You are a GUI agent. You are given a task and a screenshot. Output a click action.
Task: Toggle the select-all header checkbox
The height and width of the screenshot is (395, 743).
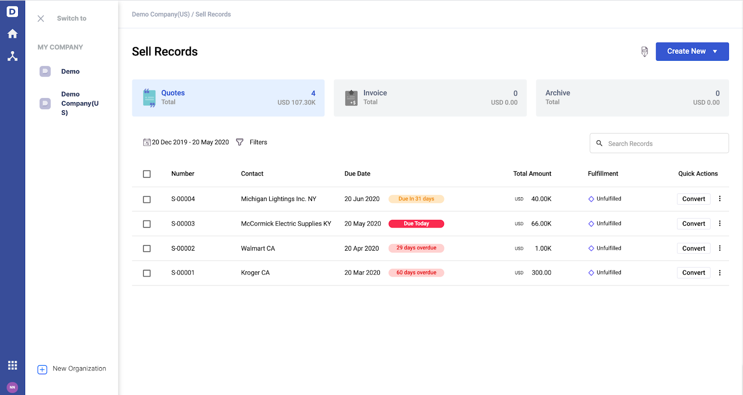pos(147,174)
